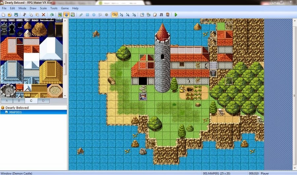Open the File menu

click(x=4, y=8)
